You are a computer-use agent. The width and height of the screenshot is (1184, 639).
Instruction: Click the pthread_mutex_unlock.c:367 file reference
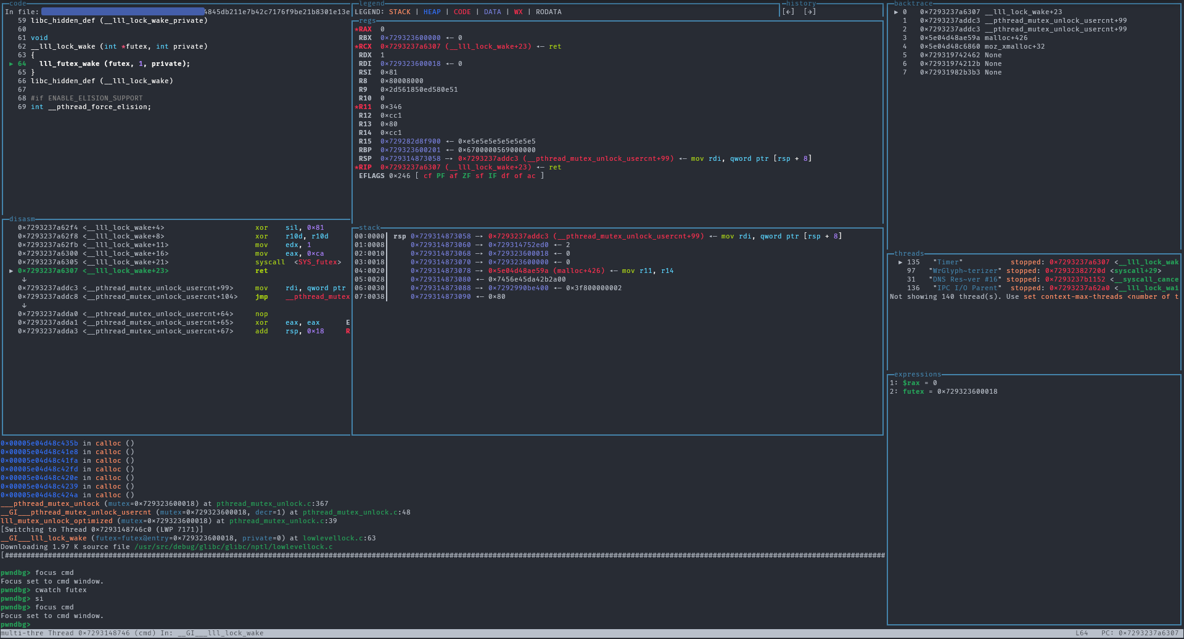[272, 504]
